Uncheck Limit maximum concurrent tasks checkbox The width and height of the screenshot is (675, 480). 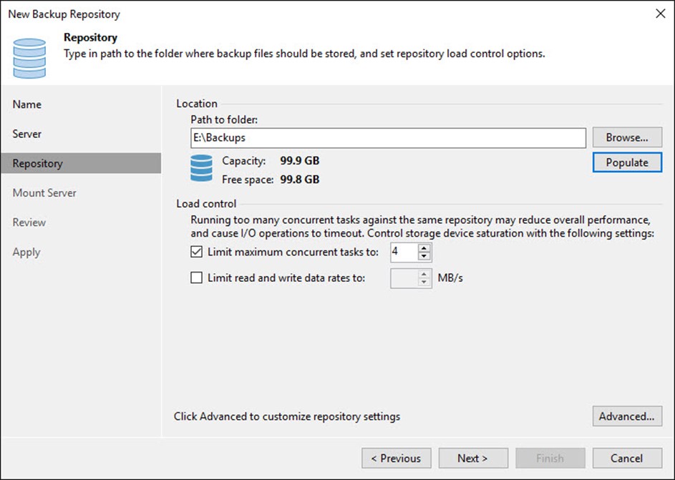coord(197,252)
